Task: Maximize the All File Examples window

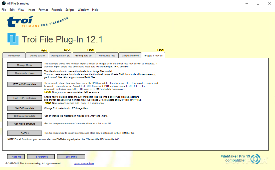Action: (x=258, y=3)
